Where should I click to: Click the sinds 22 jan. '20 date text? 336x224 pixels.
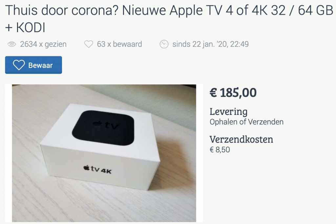(210, 44)
